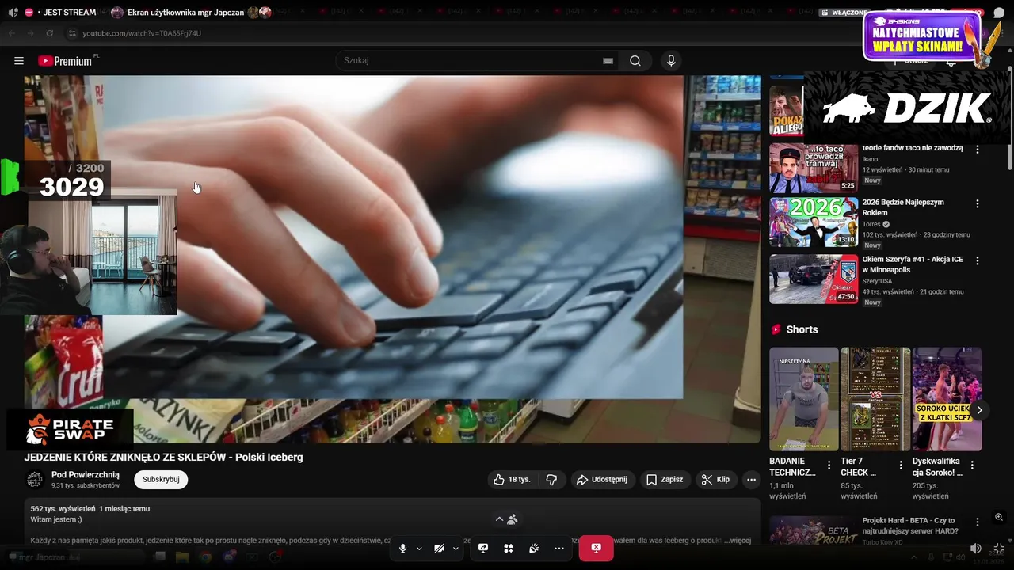Reload page with browser refresh icon
Screen dimensions: 1014x570
click(x=49, y=33)
